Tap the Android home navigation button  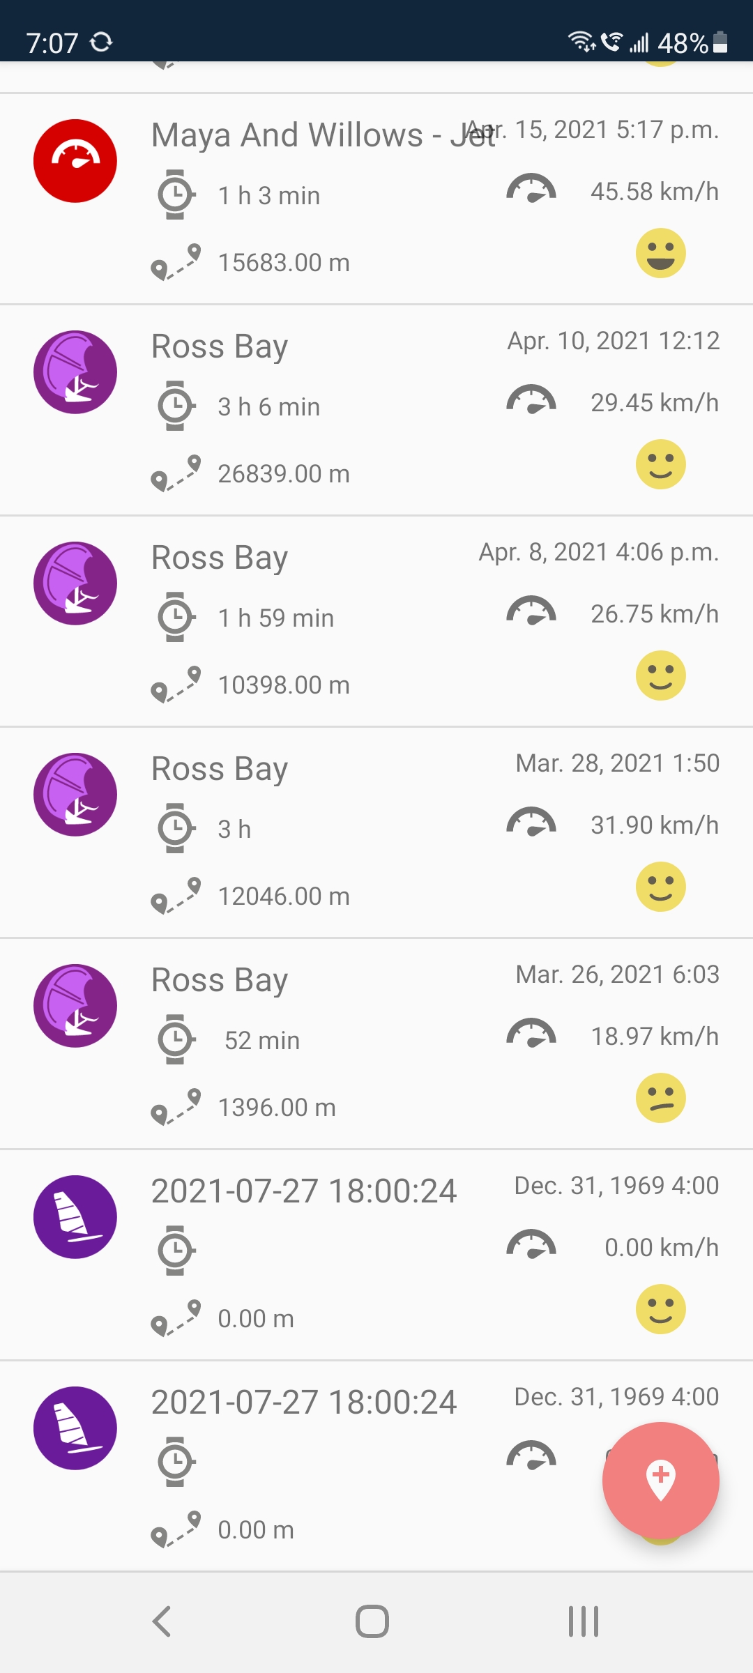(372, 1621)
